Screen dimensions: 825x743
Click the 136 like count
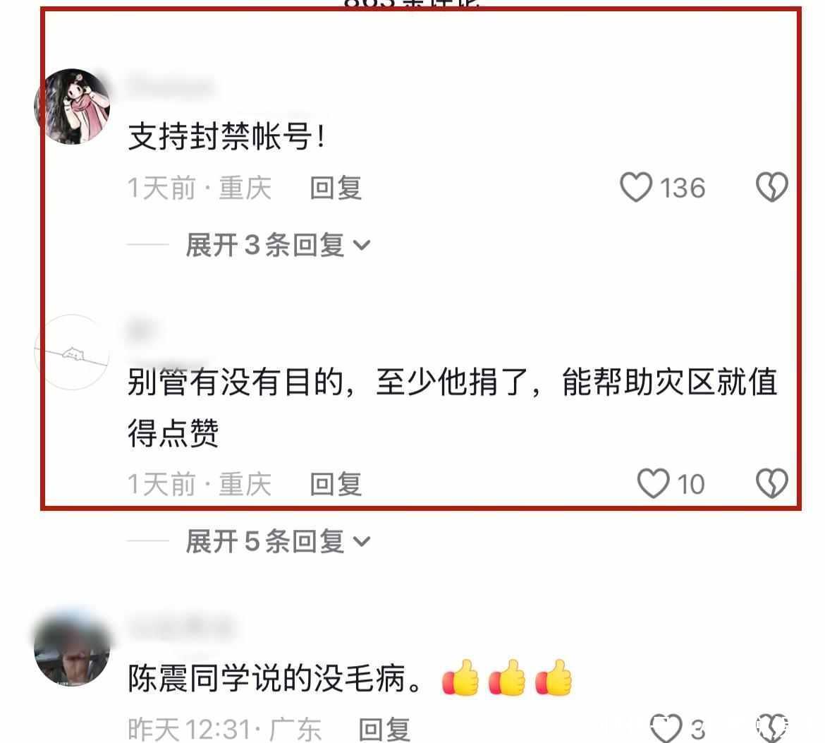[x=683, y=188]
